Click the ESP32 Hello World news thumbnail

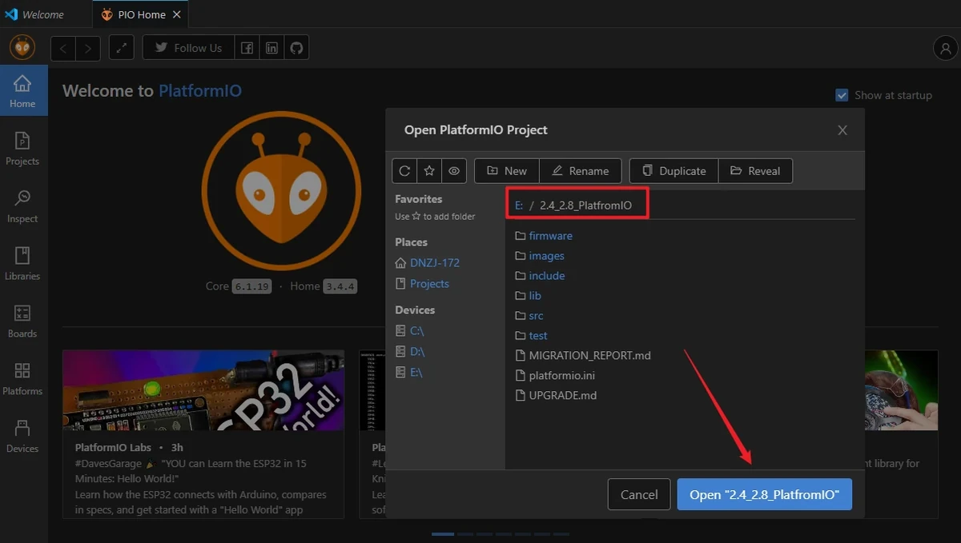203,390
